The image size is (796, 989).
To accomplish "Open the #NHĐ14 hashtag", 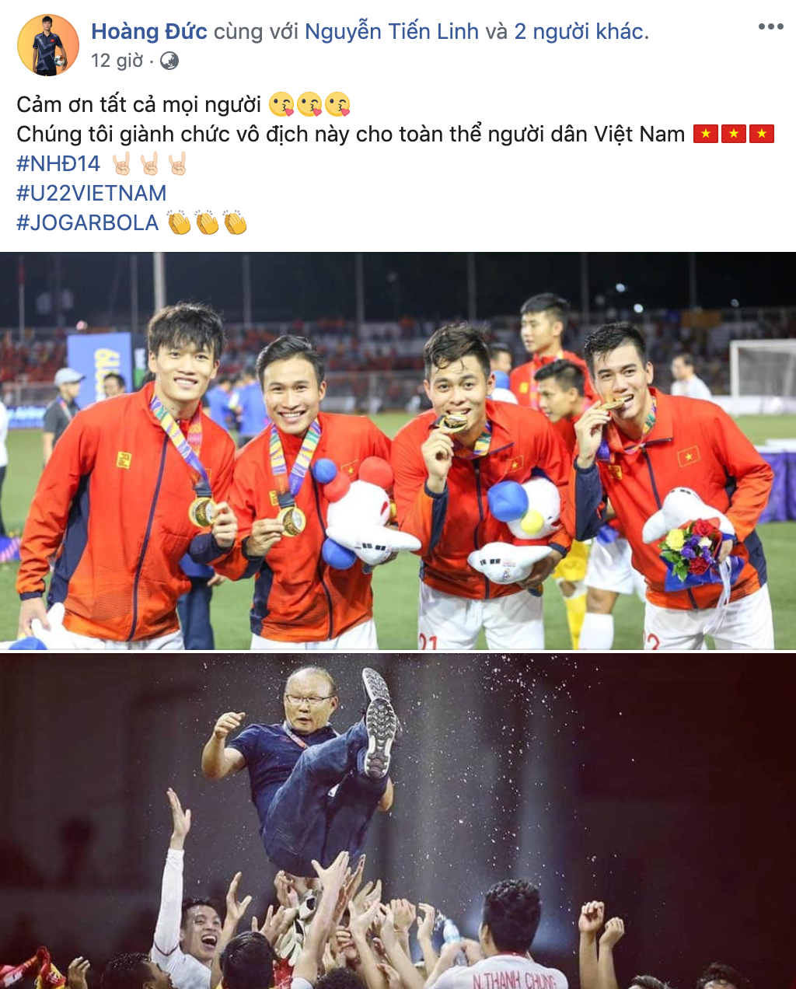I will (x=58, y=163).
